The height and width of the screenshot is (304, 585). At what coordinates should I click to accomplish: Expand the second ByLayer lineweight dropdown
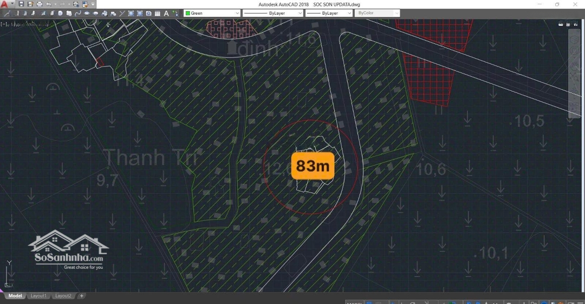[x=329, y=13]
